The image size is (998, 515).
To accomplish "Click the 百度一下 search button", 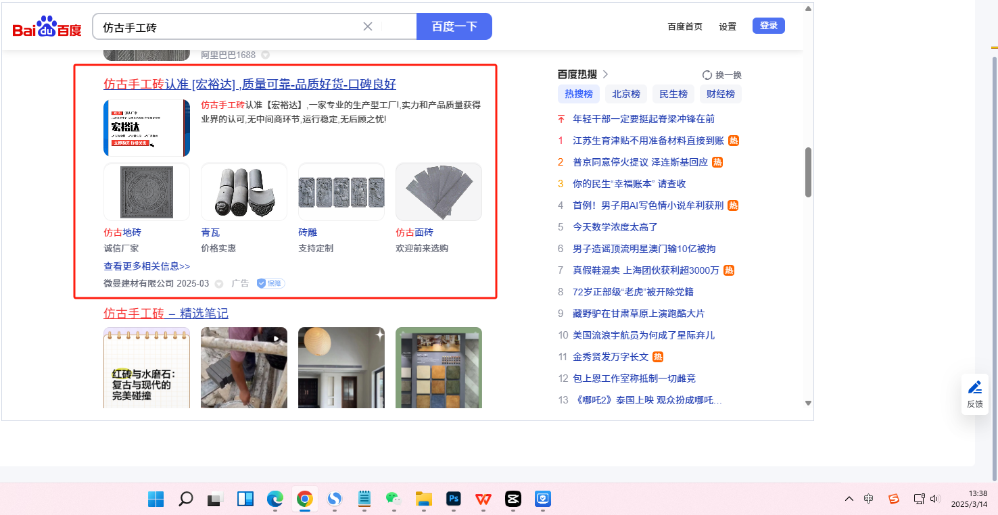I will 454,26.
